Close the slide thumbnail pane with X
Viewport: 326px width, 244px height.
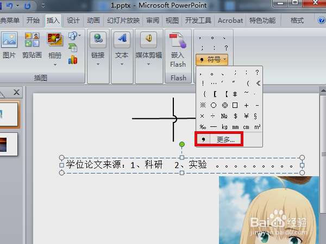coord(17,92)
